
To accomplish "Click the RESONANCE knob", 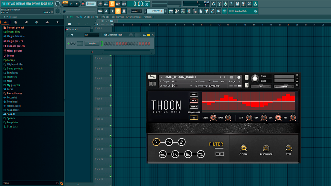I will coord(266,148).
